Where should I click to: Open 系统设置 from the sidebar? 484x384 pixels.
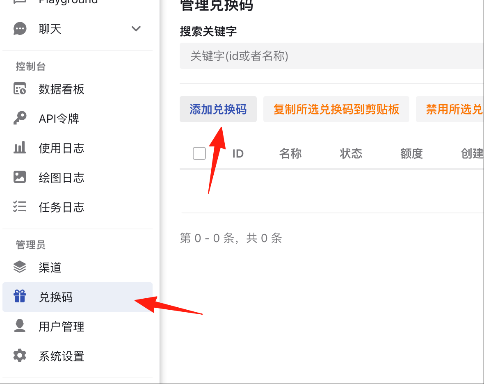[x=78, y=356]
